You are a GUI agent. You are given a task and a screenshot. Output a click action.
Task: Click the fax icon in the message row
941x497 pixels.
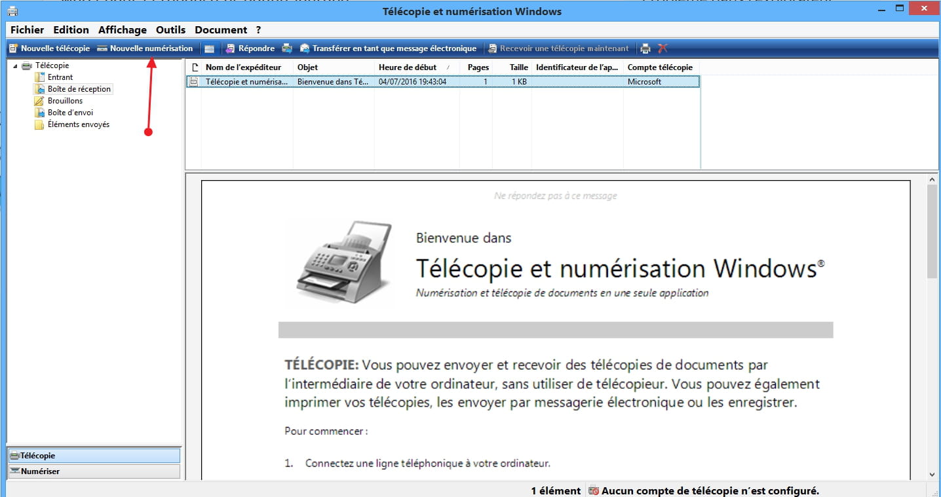193,82
